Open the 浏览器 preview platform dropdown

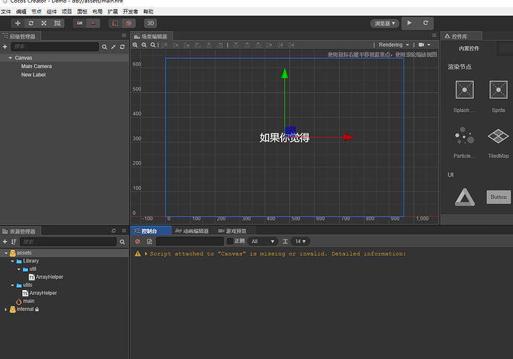(x=384, y=24)
